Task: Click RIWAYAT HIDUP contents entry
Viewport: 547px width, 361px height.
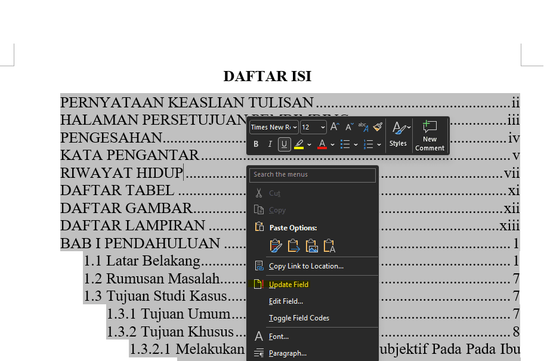Action: (x=122, y=173)
